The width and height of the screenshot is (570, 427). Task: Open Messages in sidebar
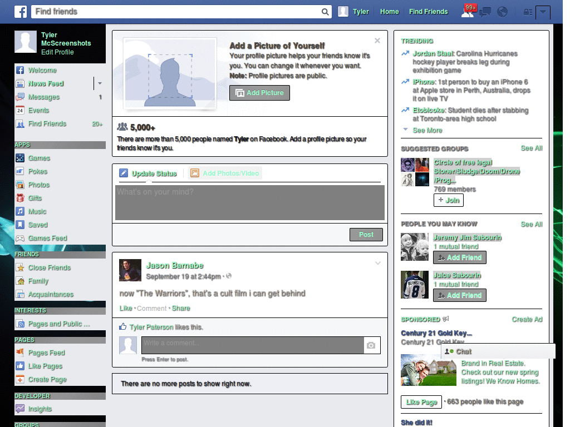pos(43,97)
